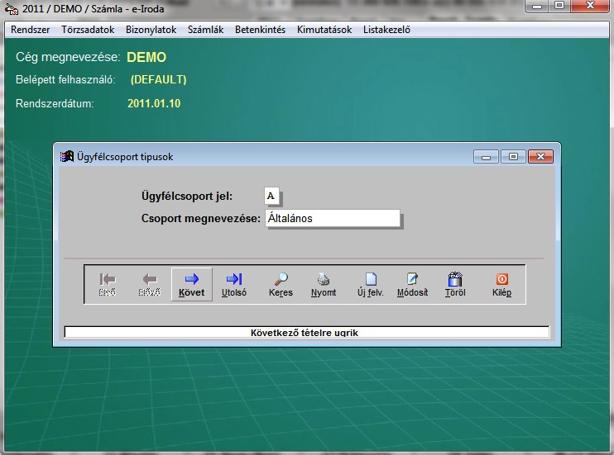Open the Betekintés menu
Viewport: 614px width, 455px height.
(x=260, y=30)
